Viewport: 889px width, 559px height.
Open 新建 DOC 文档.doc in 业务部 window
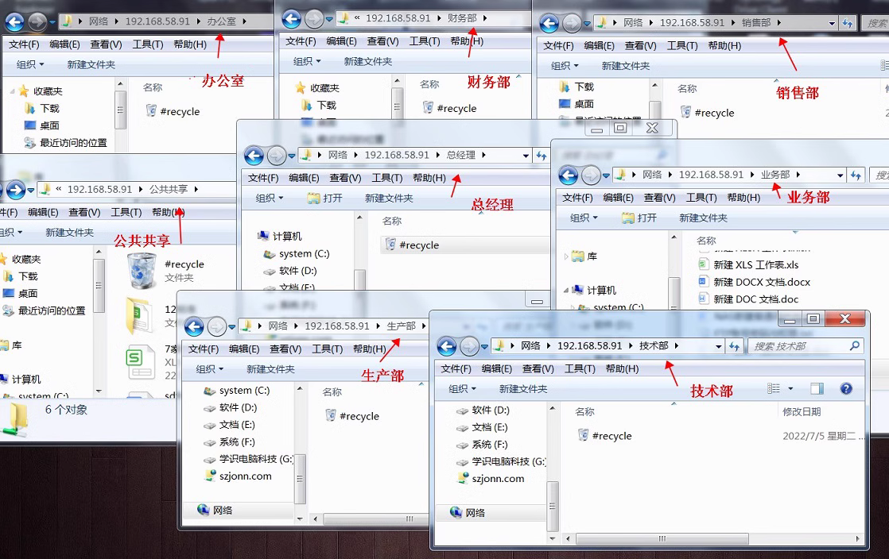pos(755,299)
